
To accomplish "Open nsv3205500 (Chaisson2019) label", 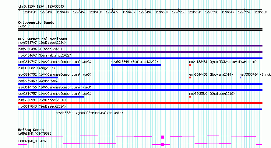I will tap(212, 94).
